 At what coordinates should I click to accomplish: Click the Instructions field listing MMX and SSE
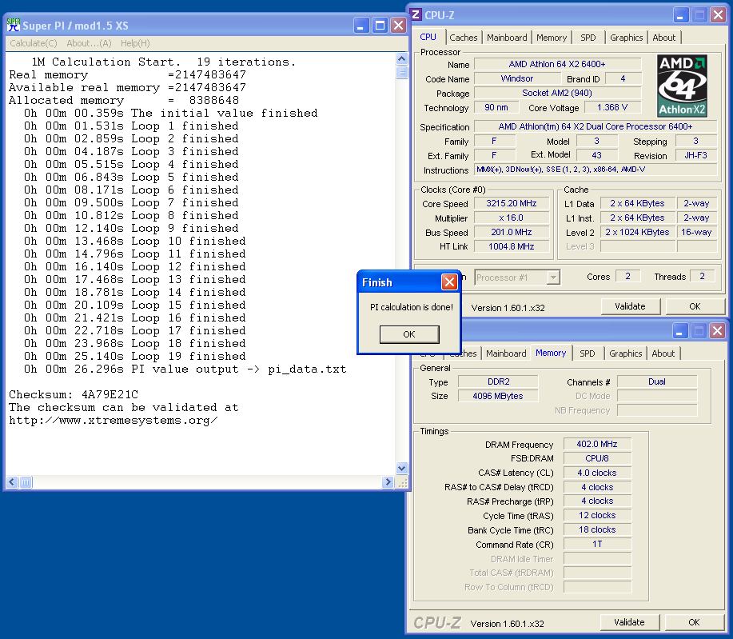[x=596, y=170]
